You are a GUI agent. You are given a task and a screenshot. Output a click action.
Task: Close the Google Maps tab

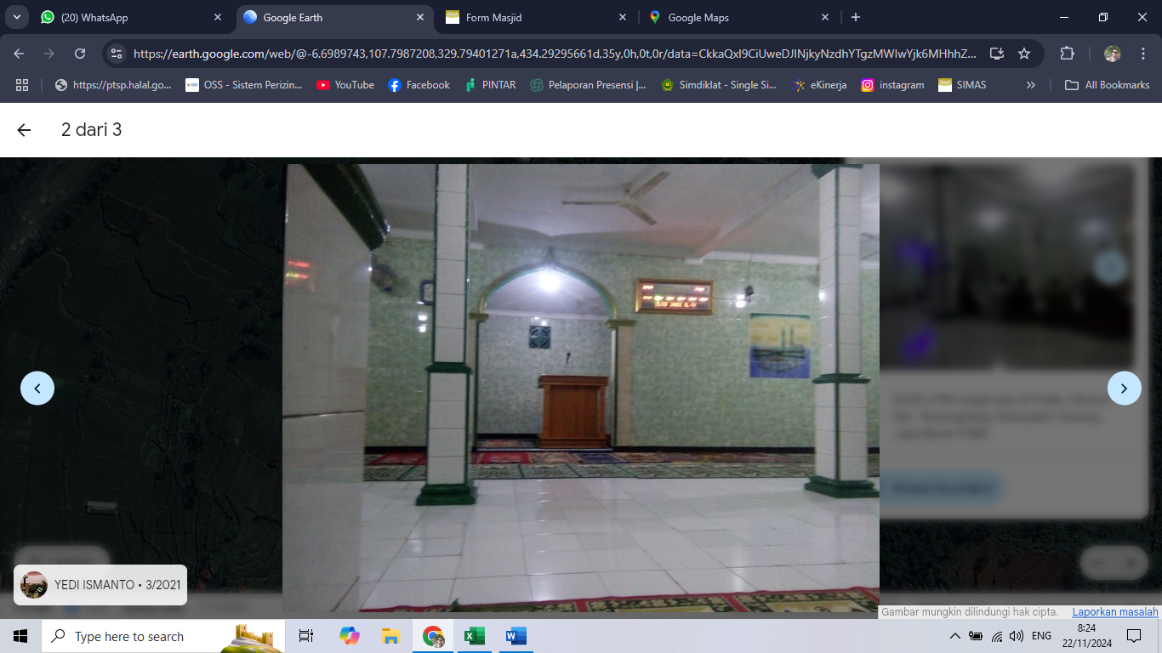pyautogui.click(x=824, y=17)
